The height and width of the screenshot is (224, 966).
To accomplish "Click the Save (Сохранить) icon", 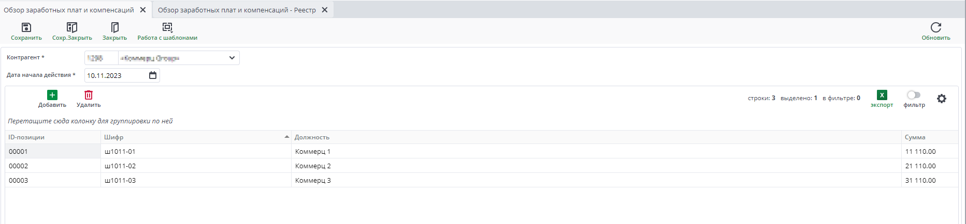I will [x=26, y=27].
